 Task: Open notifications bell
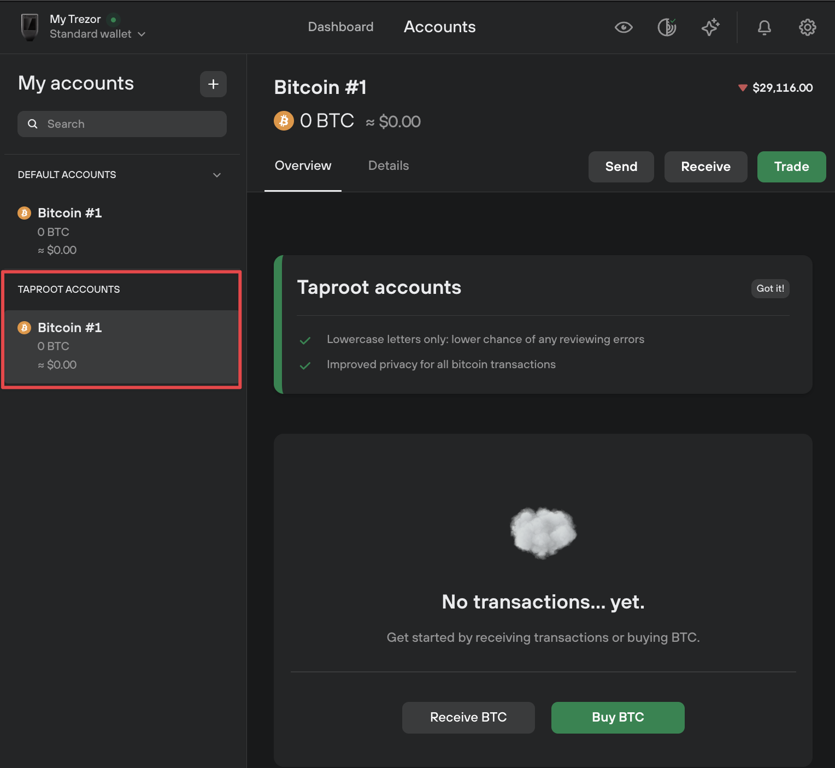[x=765, y=27]
